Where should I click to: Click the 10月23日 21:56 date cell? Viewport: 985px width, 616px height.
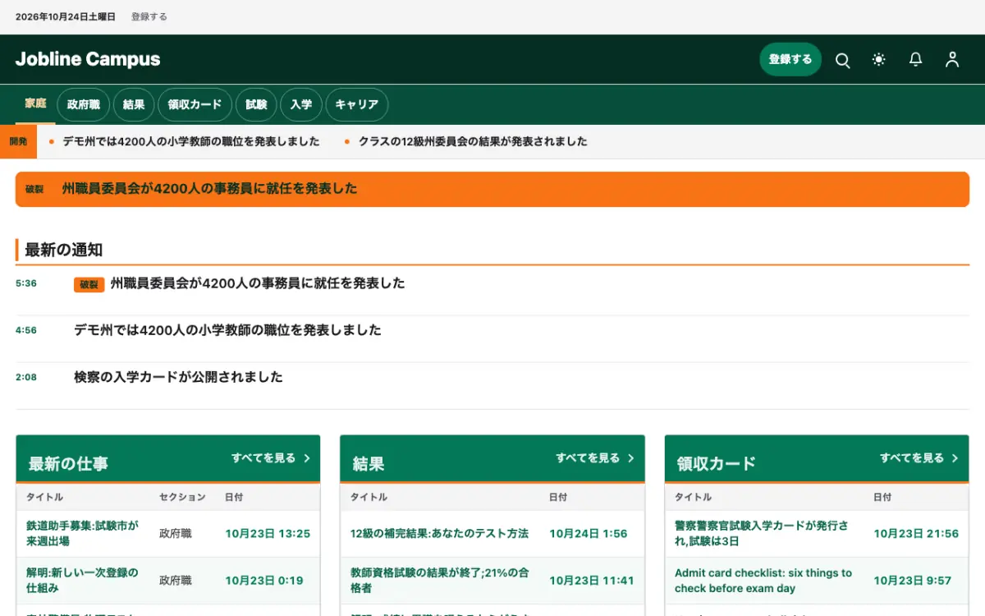[x=916, y=534]
